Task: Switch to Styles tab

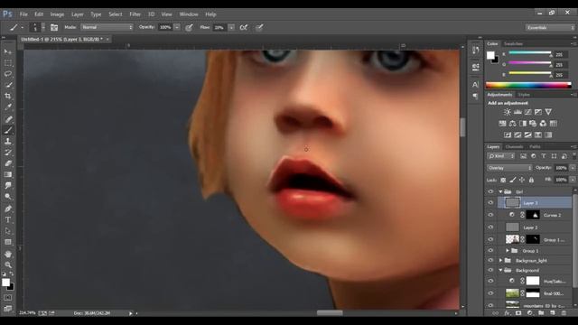Action: point(524,95)
